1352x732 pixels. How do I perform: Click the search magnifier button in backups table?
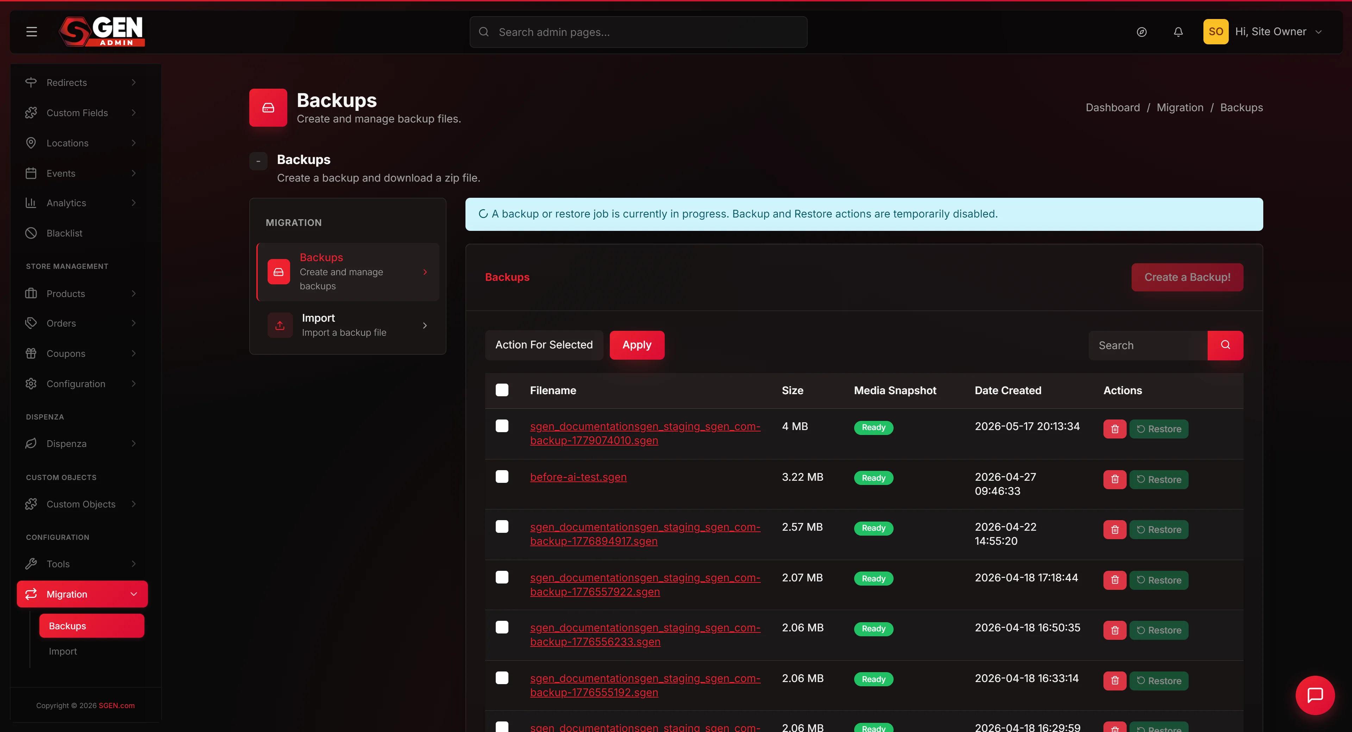tap(1226, 345)
